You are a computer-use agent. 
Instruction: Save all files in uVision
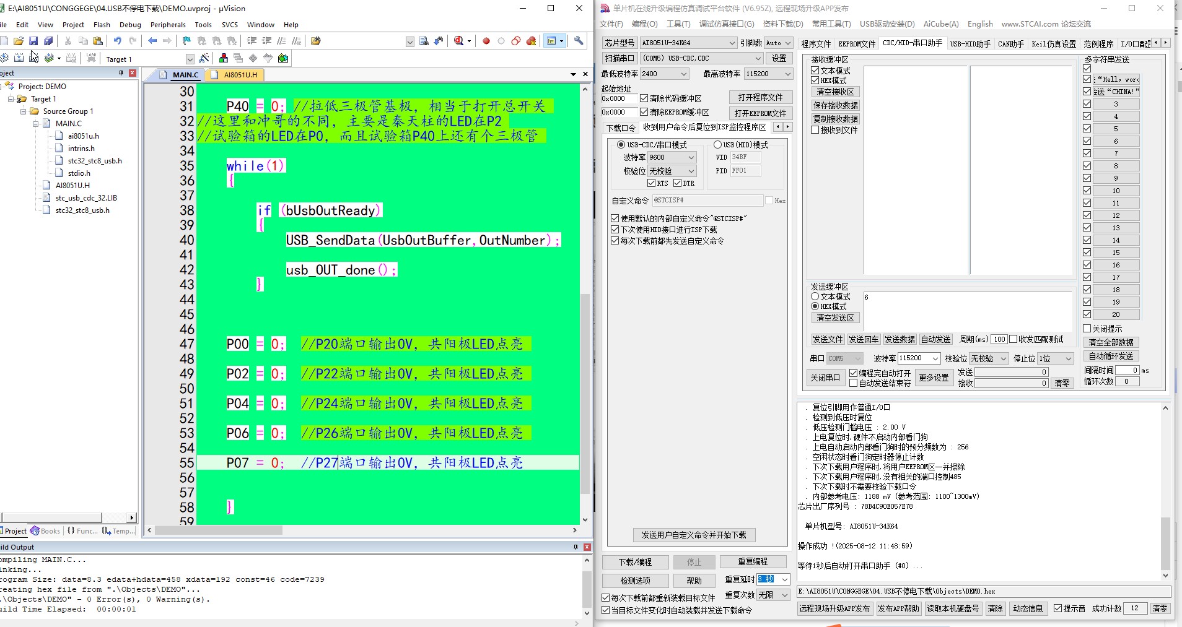coord(48,41)
